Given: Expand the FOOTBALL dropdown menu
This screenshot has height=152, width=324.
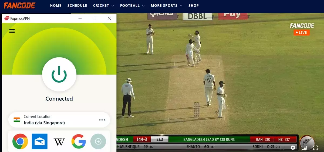Looking at the screenshot, I should [x=132, y=5].
